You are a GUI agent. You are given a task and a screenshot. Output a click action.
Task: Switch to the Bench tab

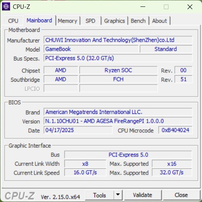click(138, 21)
